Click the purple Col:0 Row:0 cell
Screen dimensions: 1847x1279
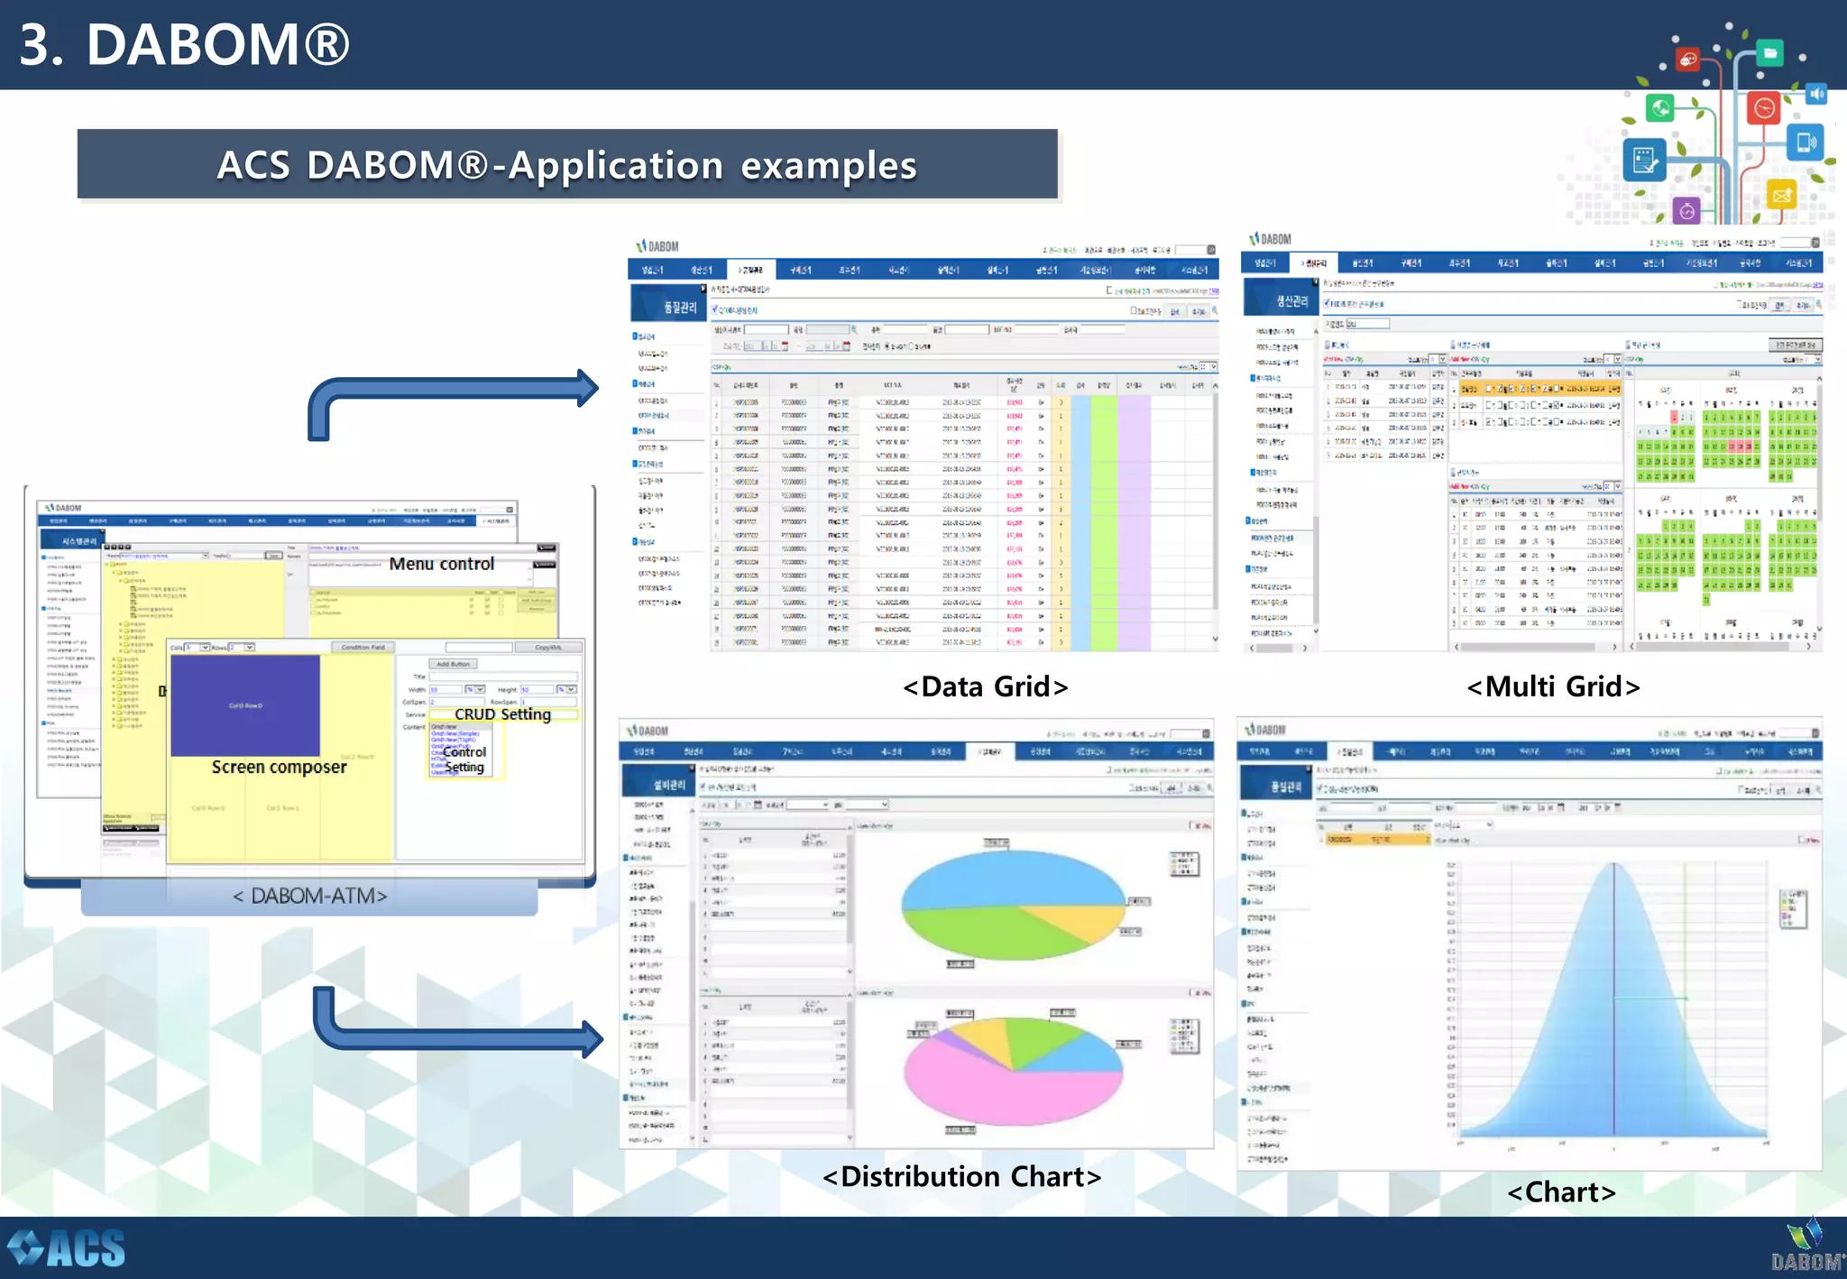tap(245, 705)
